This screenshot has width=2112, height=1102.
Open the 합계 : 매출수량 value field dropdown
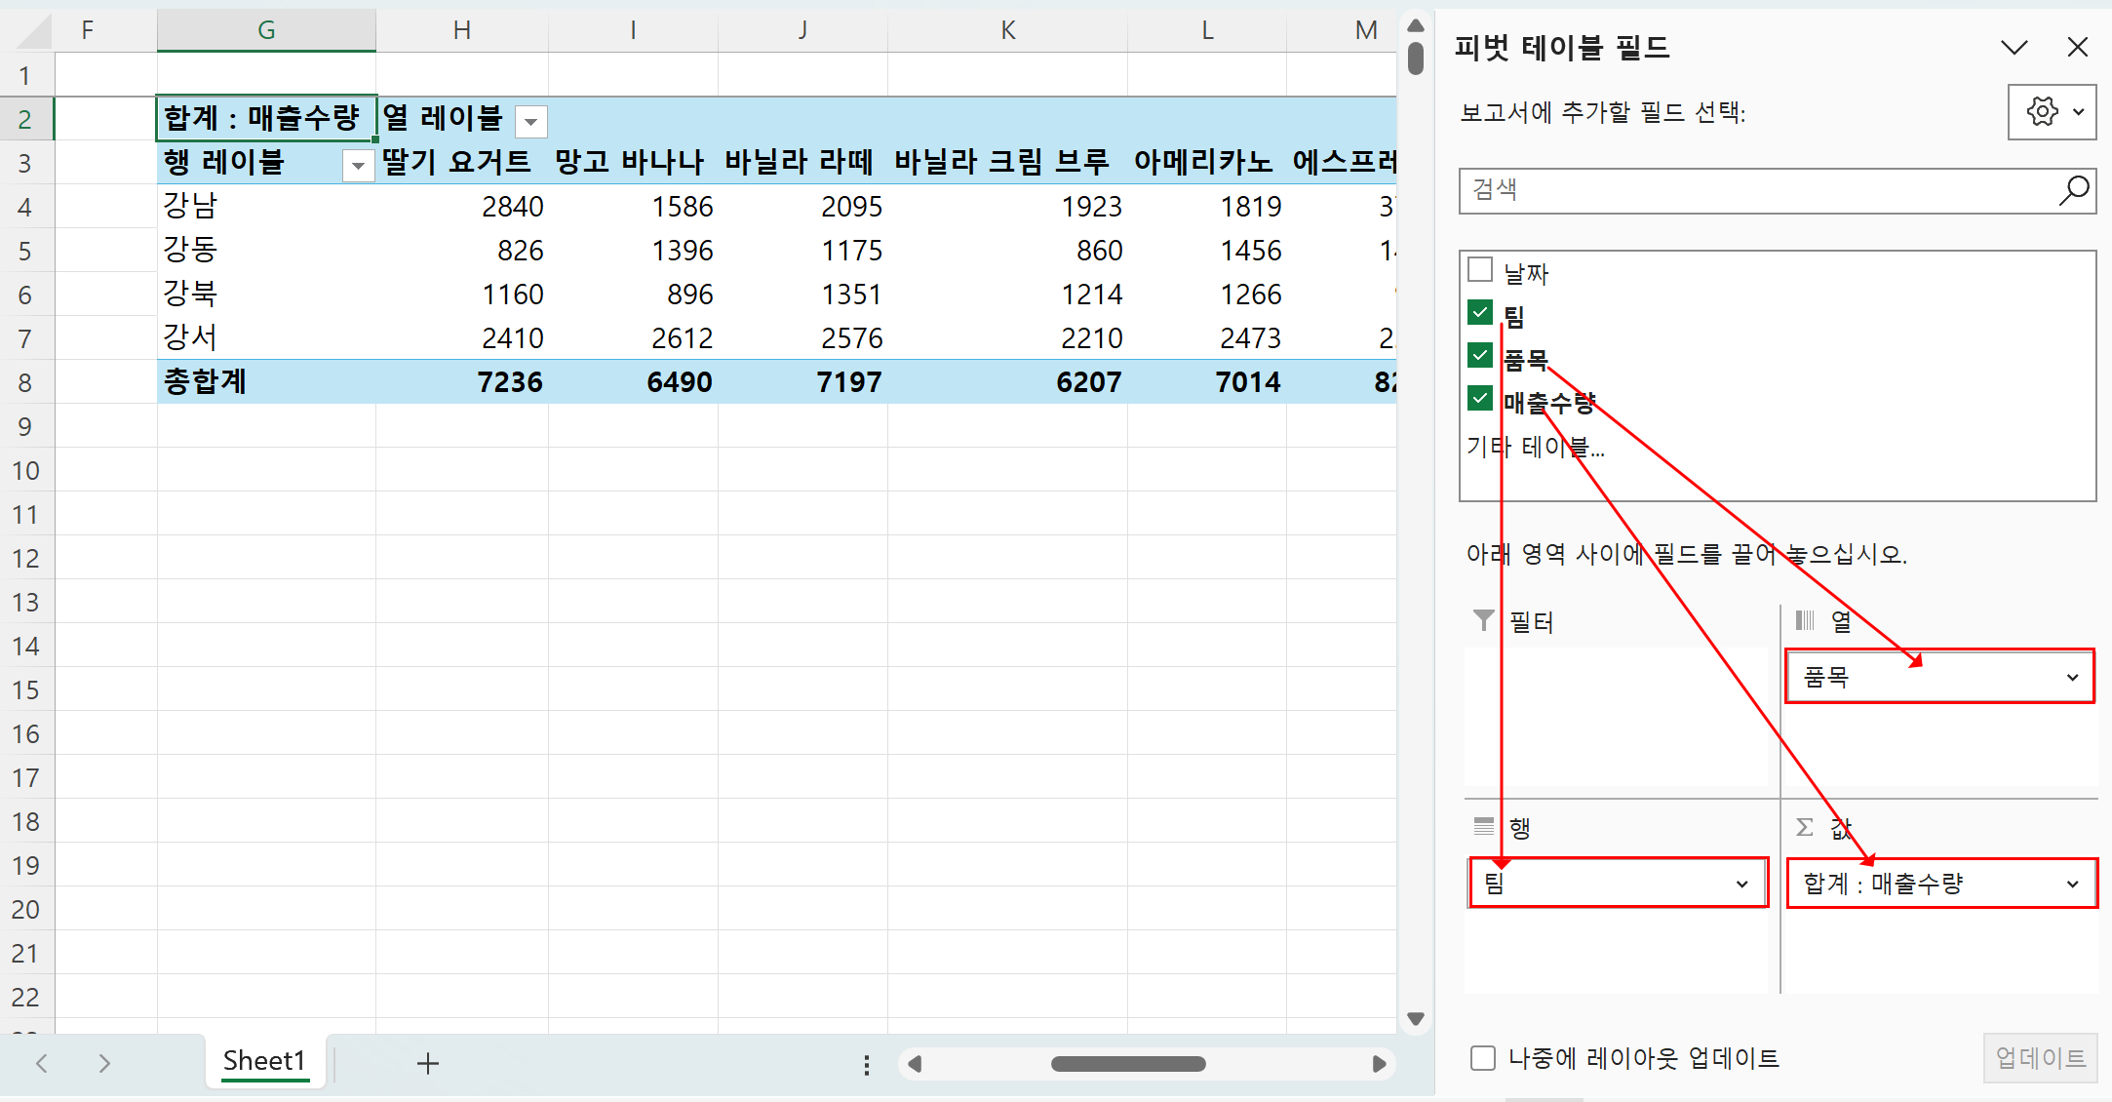[x=2072, y=884]
